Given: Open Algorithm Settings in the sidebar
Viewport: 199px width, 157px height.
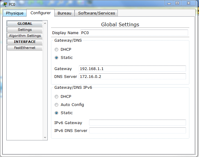Looking at the screenshot, I should pyautogui.click(x=25, y=36).
